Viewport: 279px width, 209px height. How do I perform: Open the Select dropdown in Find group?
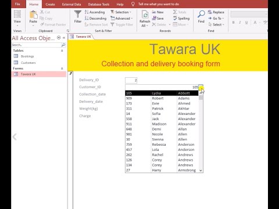(216, 24)
